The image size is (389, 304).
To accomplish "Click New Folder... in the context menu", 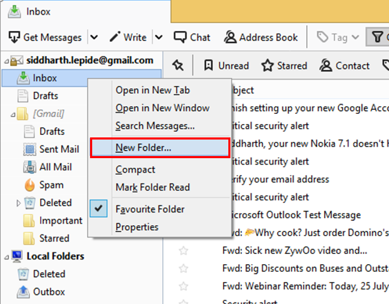I will [160, 148].
